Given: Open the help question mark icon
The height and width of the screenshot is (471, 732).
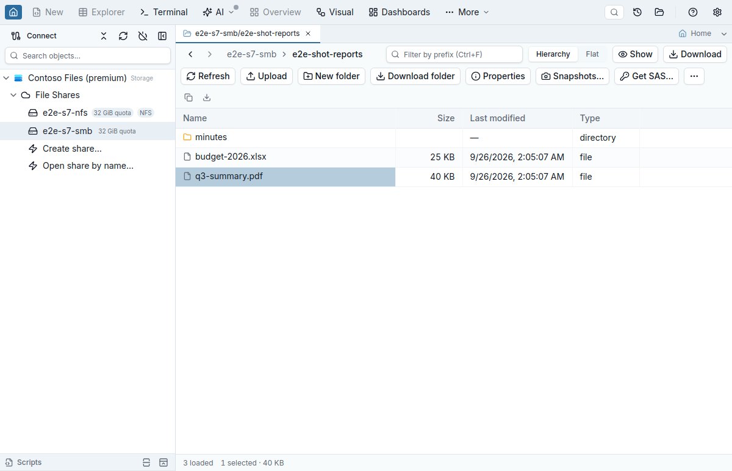Looking at the screenshot, I should [693, 12].
